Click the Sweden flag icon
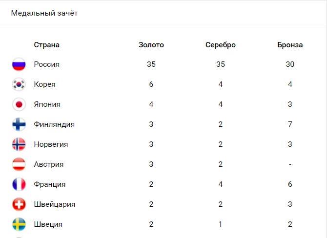The height and width of the screenshot is (238, 327). coord(19,224)
